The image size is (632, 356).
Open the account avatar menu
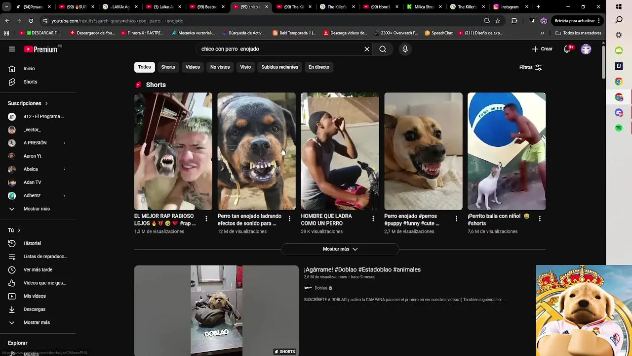[586, 49]
